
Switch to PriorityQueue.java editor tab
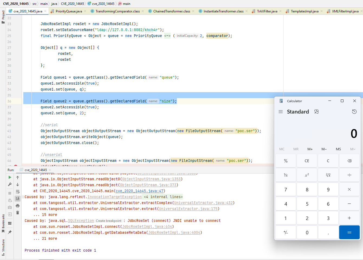69,11
